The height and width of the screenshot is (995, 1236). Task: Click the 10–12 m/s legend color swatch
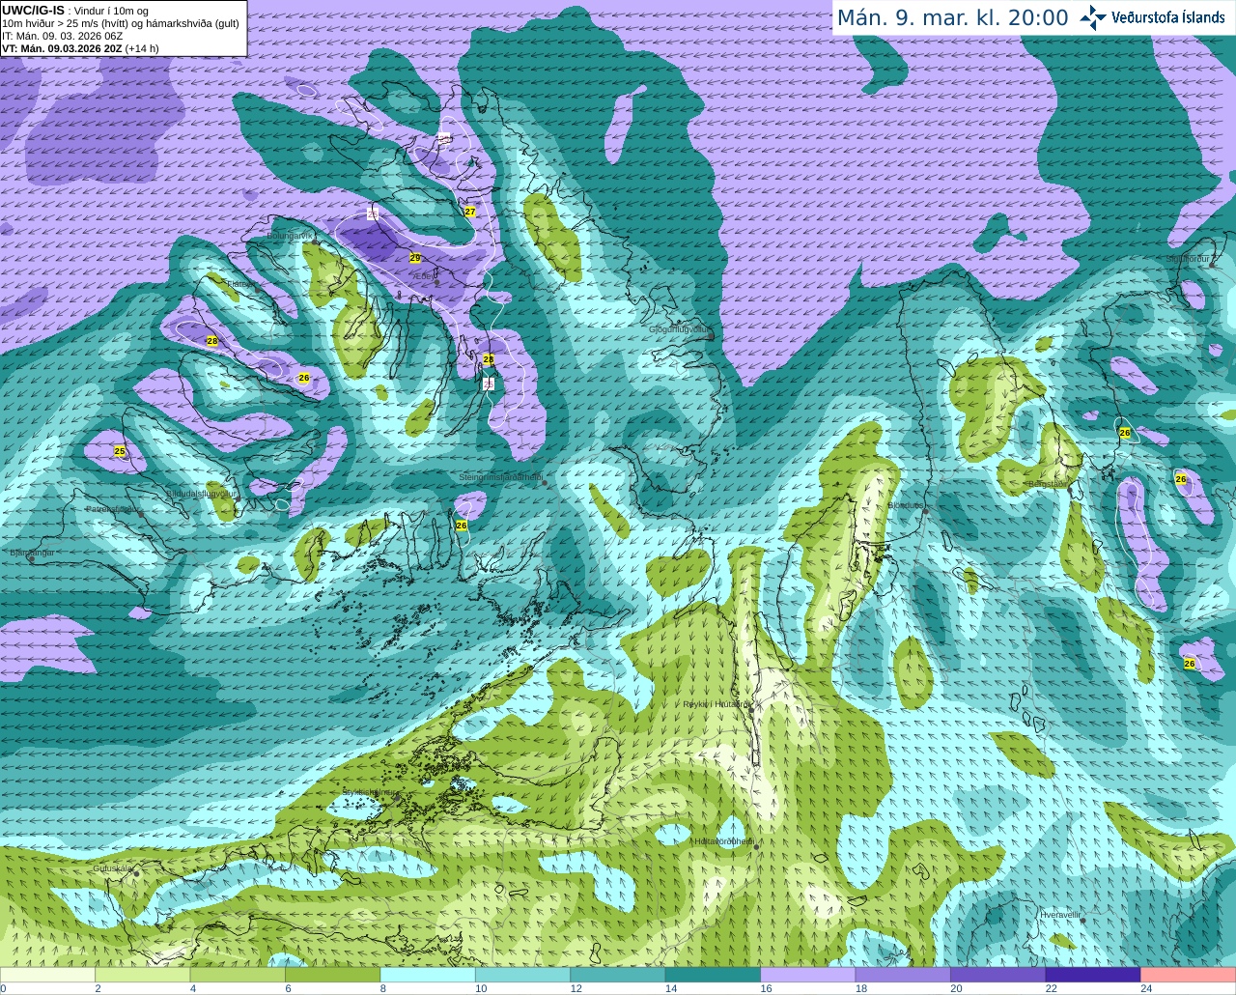point(523,975)
